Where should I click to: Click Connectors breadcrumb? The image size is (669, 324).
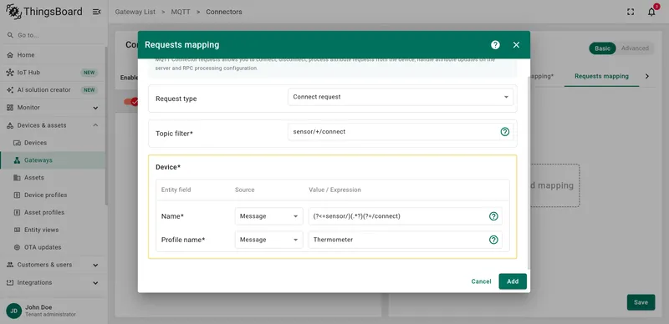pyautogui.click(x=223, y=12)
